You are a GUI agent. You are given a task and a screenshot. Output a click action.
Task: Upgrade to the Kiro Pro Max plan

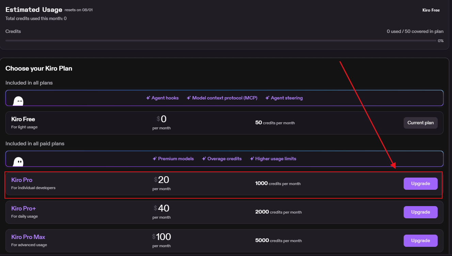421,241
